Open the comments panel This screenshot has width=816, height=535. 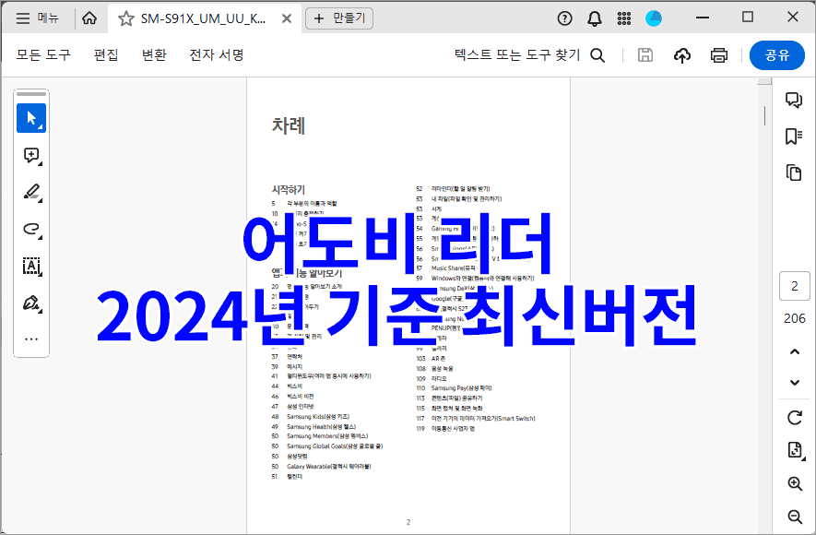794,100
